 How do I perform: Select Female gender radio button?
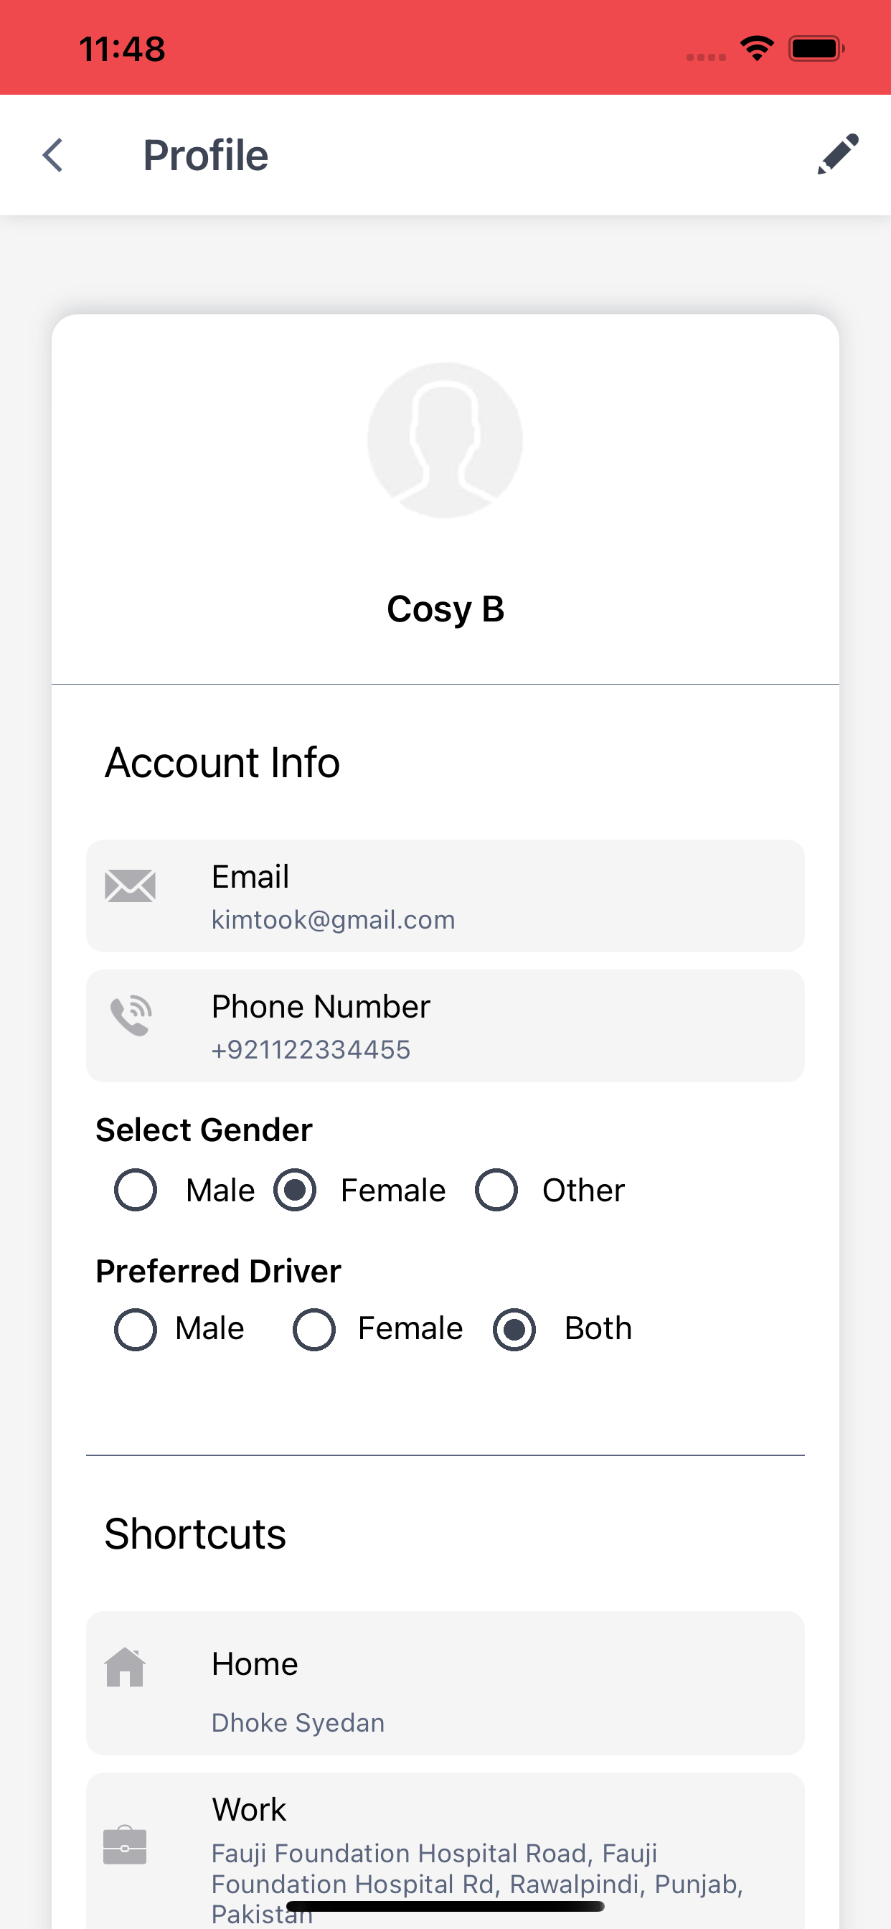295,1190
